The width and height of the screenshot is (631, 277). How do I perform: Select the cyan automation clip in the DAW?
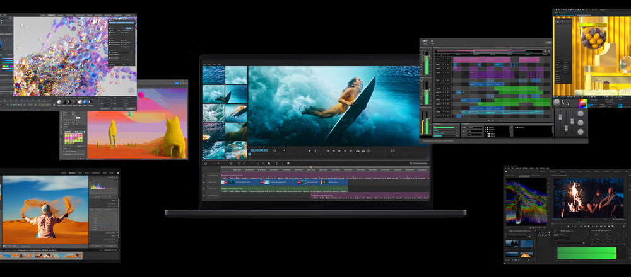point(502,112)
